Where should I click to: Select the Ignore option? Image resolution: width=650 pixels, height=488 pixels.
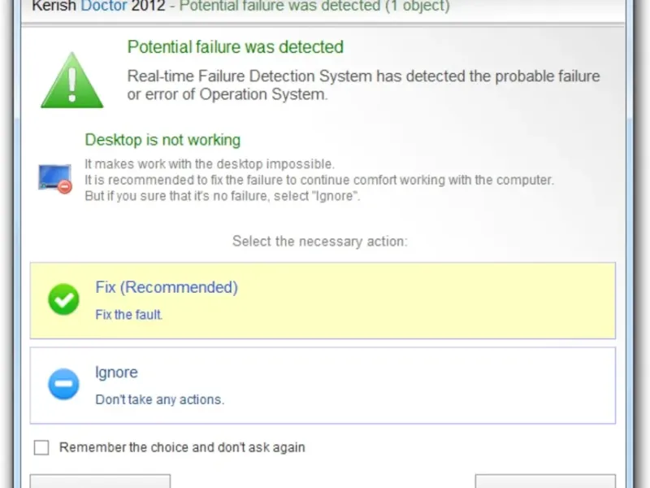click(x=323, y=386)
